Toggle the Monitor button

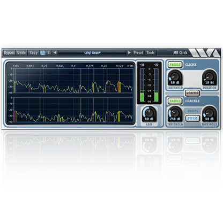click(x=192, y=93)
